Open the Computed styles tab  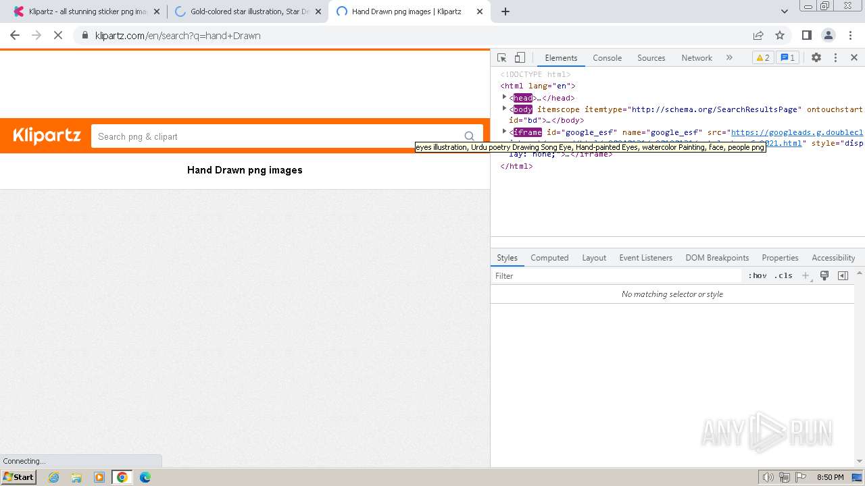[549, 258]
